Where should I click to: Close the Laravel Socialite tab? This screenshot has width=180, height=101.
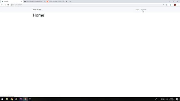tap(66, 2)
